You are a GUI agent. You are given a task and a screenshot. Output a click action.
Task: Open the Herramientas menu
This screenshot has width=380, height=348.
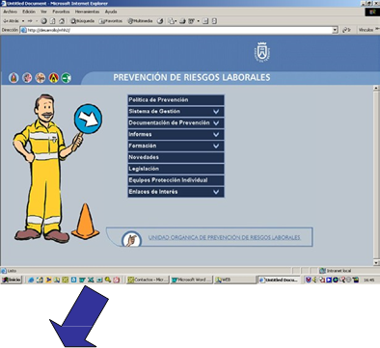[x=87, y=12]
